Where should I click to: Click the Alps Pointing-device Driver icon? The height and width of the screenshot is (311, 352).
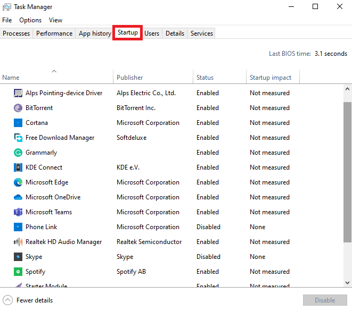18,93
